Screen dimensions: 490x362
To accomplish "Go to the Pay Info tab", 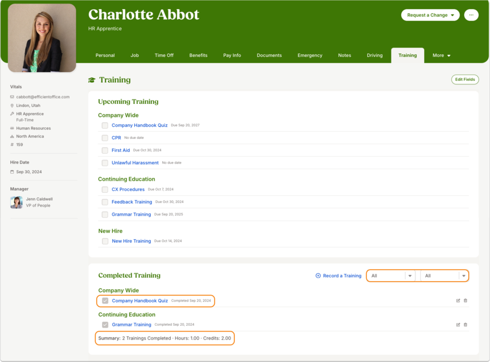I will [232, 56].
